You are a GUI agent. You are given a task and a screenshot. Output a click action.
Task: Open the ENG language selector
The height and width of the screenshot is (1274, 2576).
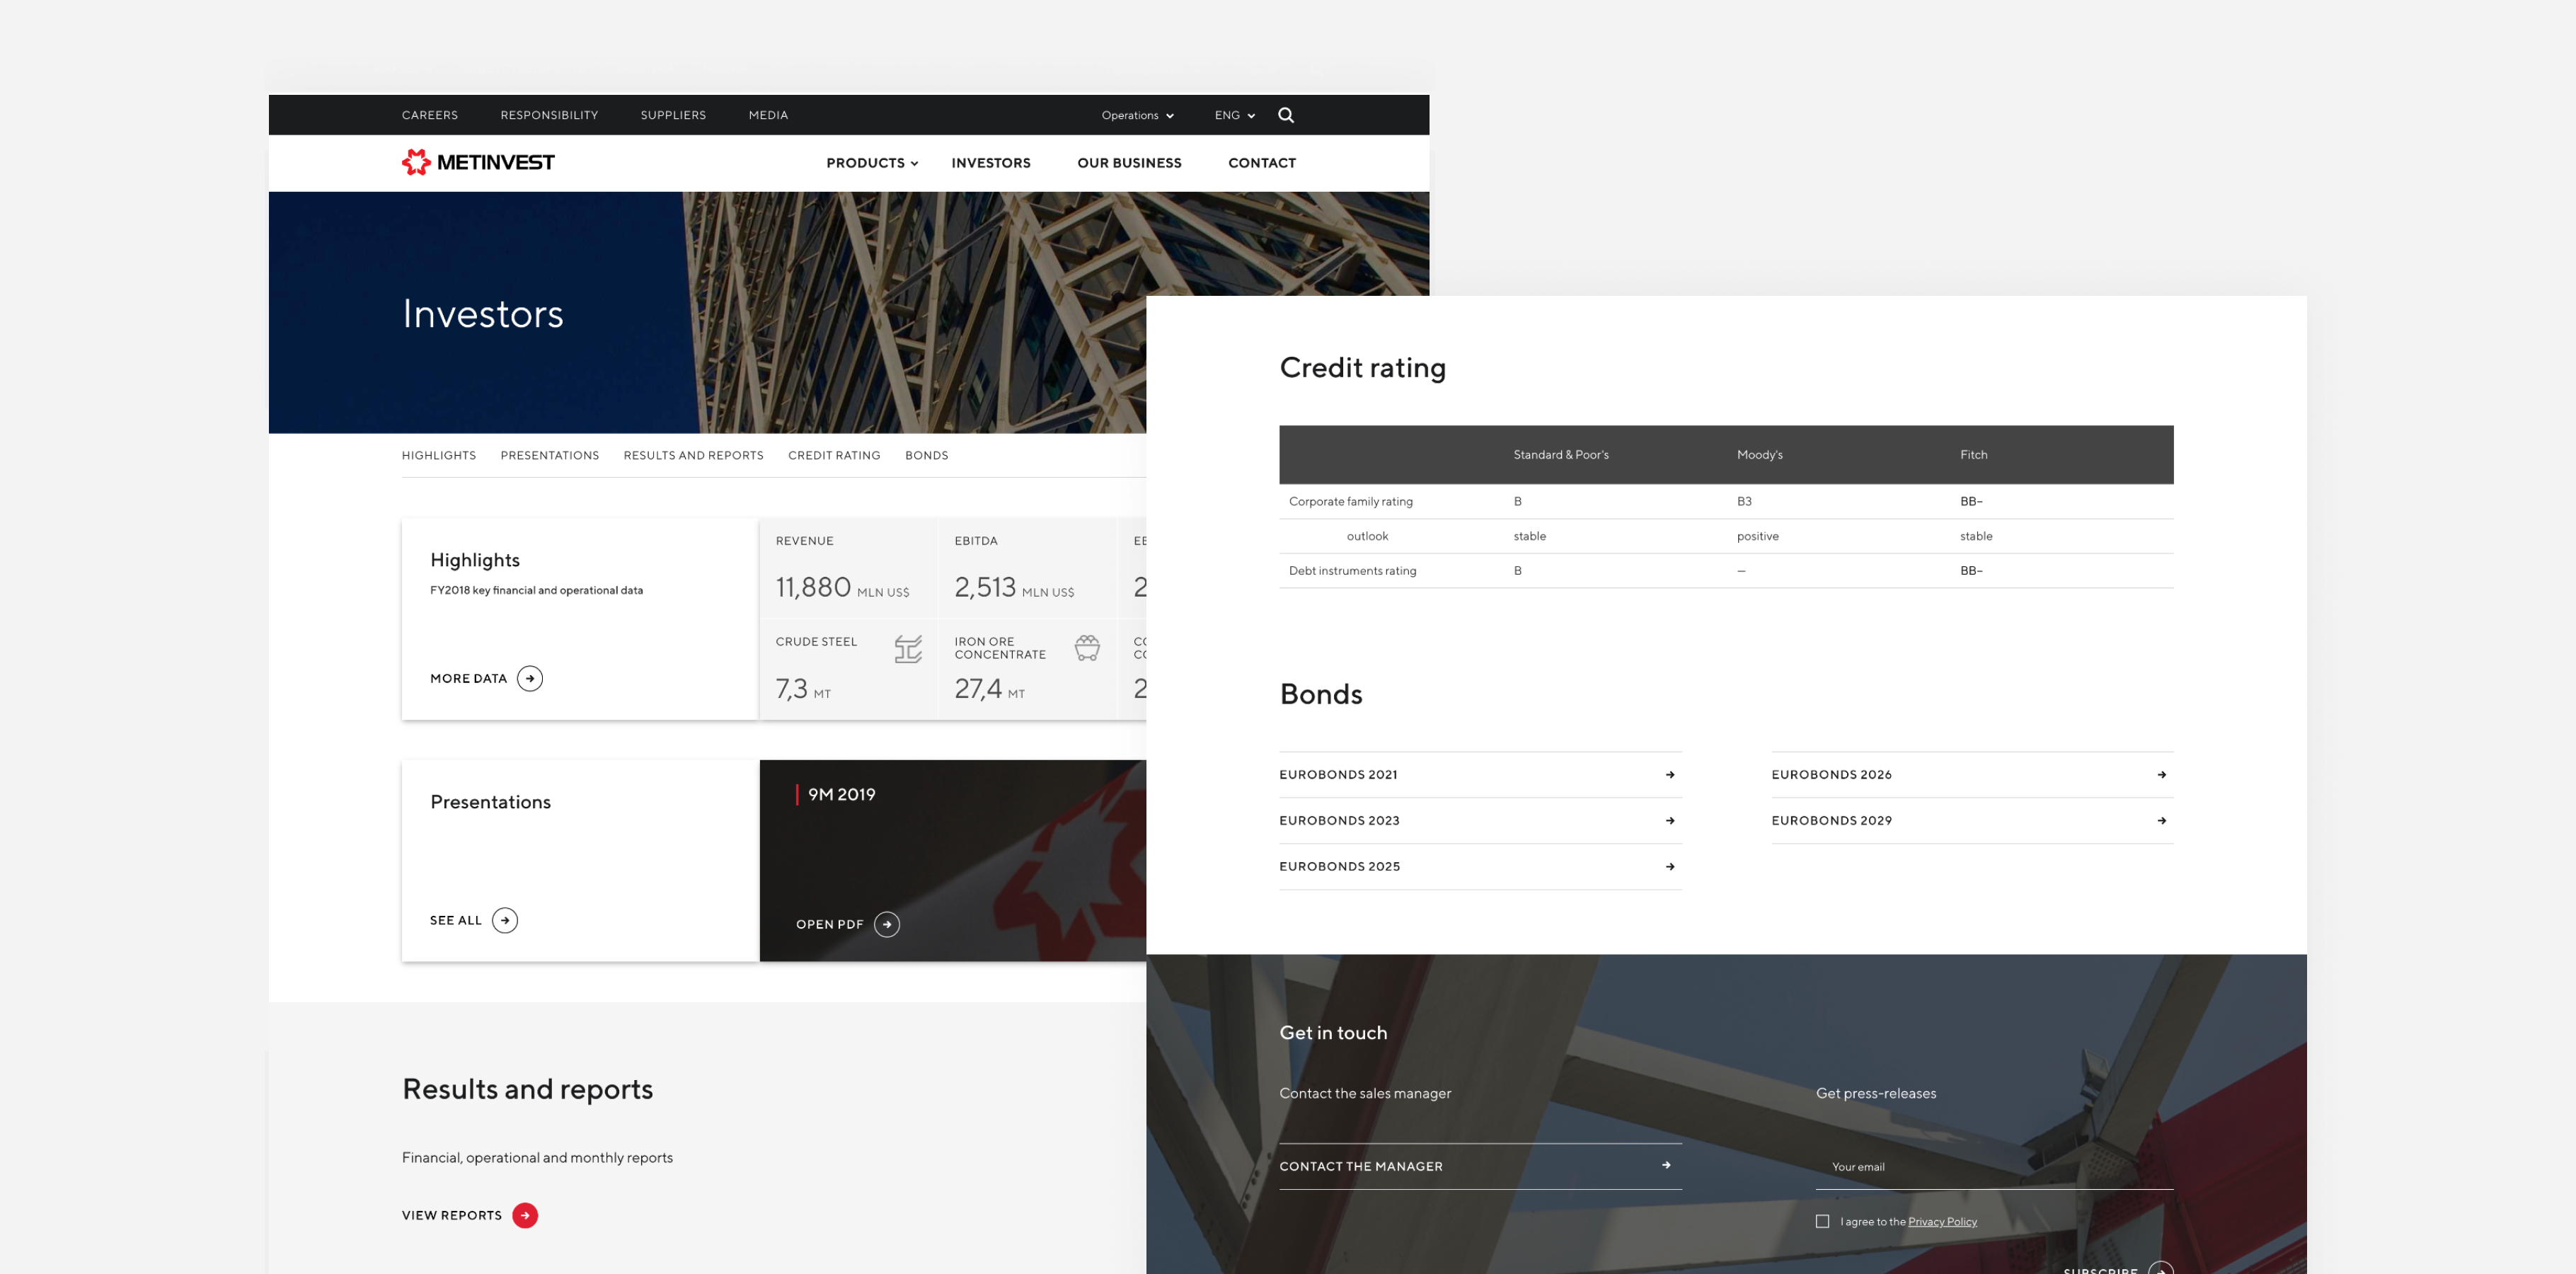tap(1234, 115)
